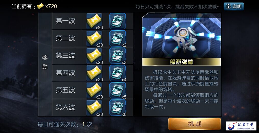Select the 第一波 wave label
The image size is (259, 133).
point(65,21)
